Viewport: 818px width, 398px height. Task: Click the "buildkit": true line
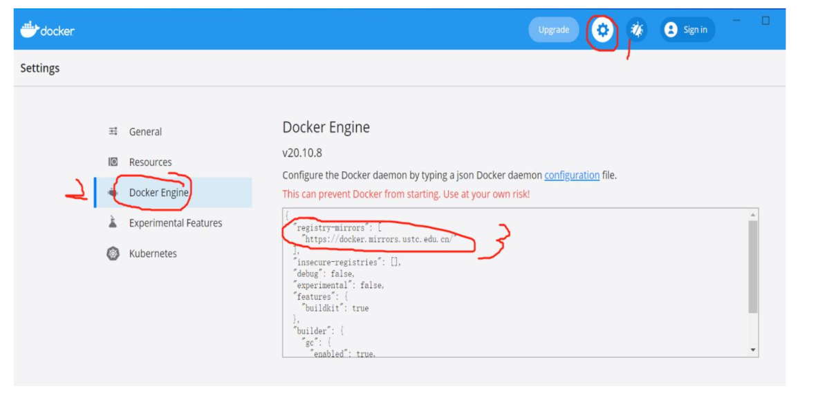point(335,308)
